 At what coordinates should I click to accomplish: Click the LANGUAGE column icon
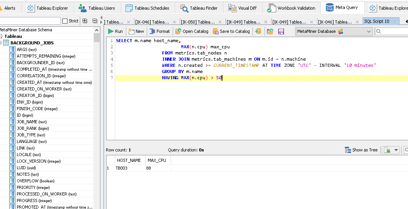tap(12, 141)
